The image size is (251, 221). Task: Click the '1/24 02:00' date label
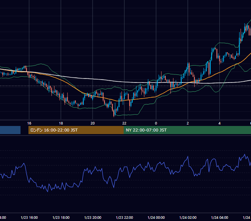(188, 217)
